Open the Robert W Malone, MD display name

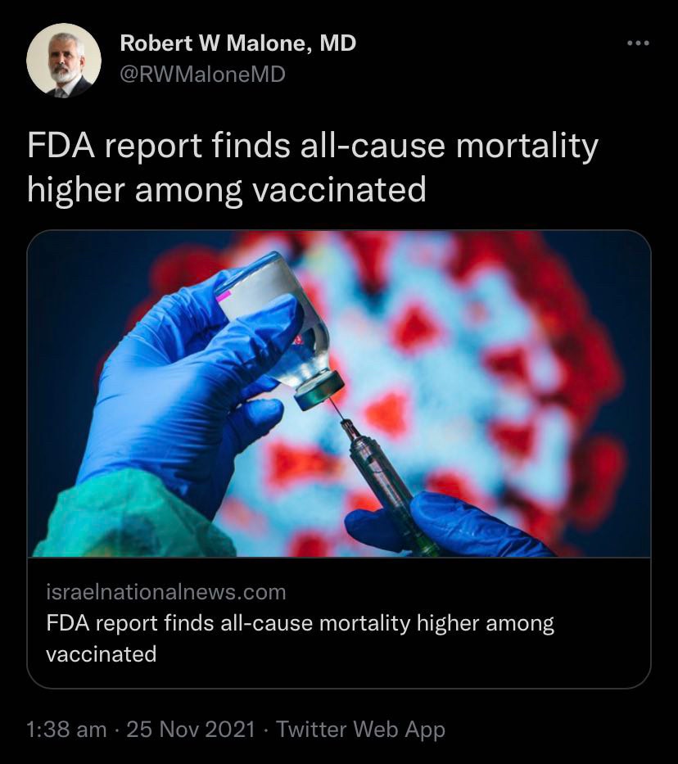[x=238, y=43]
